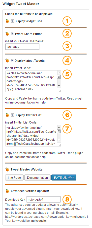92x228 pixels.
Task: Click orange icon beside Advanced Version Updater
Action: (7, 191)
